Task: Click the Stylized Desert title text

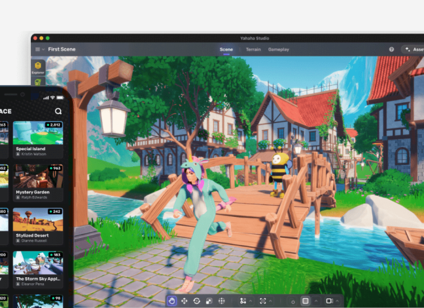Action: (32, 235)
